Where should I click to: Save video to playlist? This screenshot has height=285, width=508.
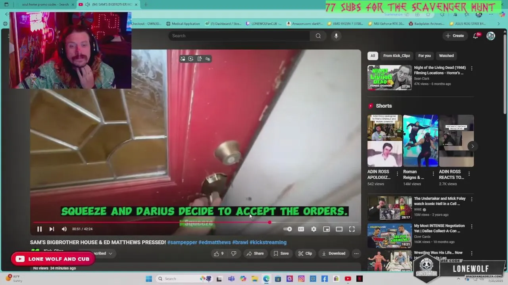281,254
